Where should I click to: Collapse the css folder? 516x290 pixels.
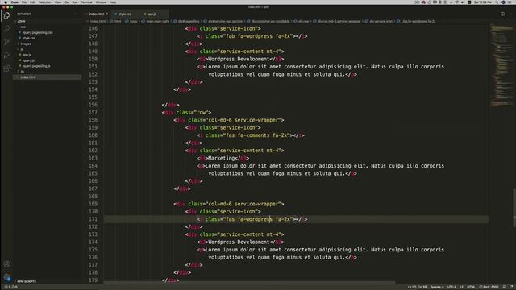(23, 27)
